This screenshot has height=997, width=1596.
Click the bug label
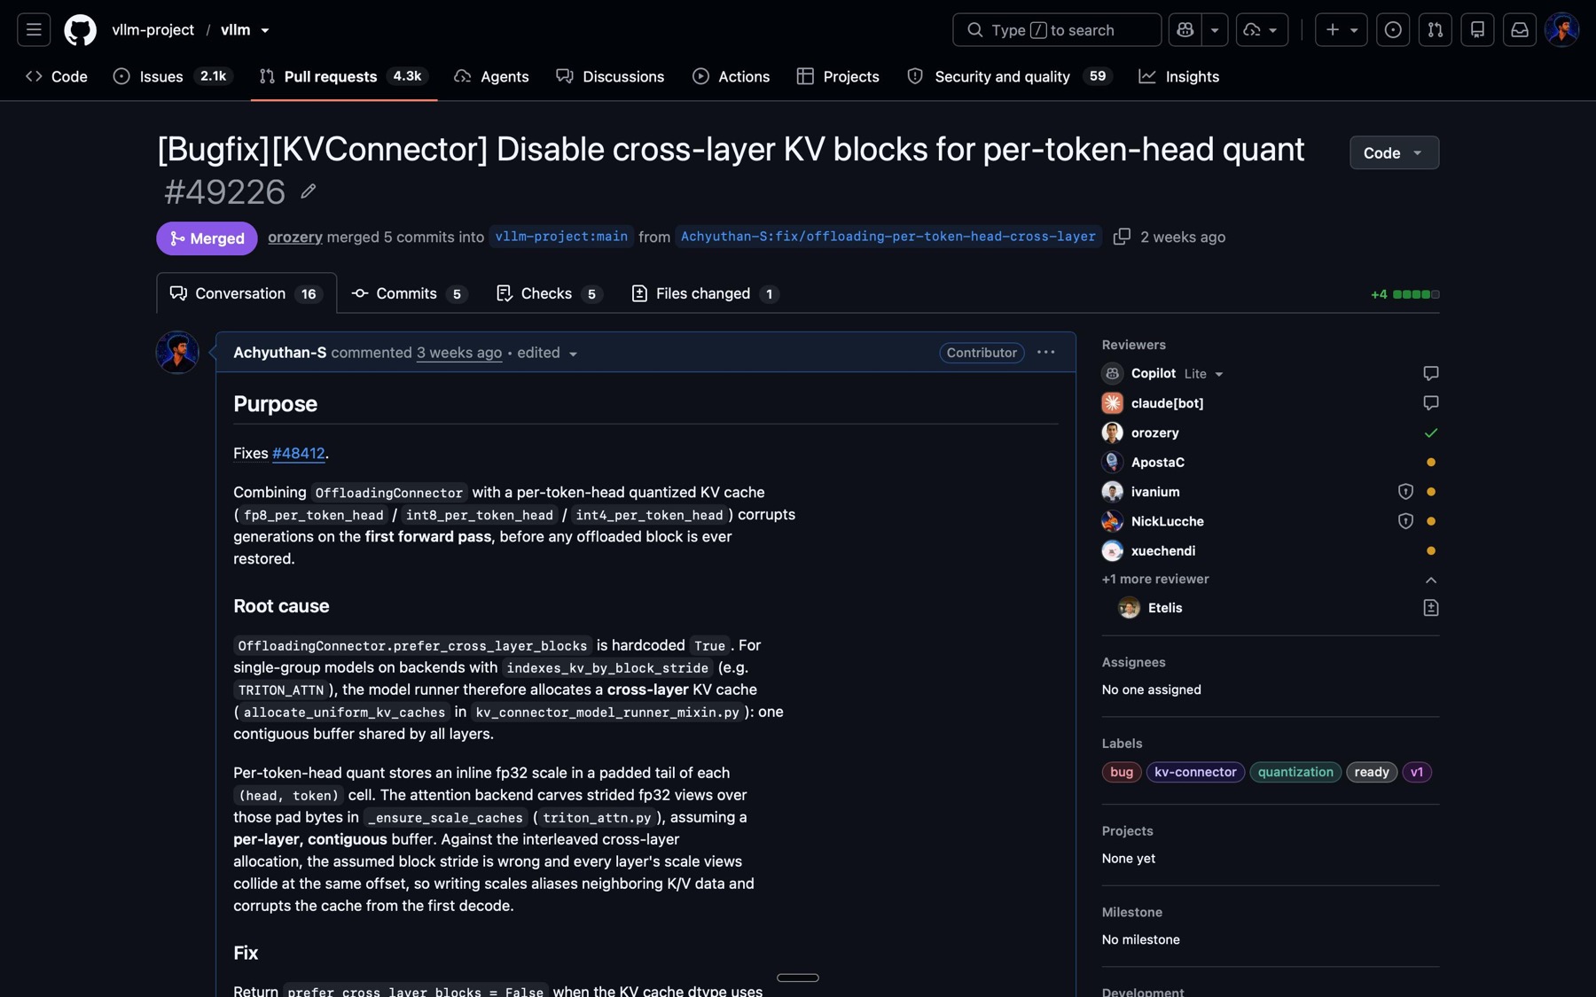coord(1122,772)
